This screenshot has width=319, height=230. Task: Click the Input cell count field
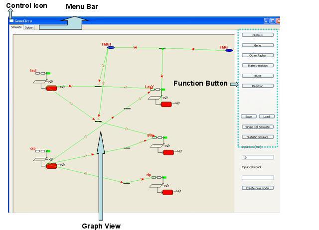click(x=257, y=177)
